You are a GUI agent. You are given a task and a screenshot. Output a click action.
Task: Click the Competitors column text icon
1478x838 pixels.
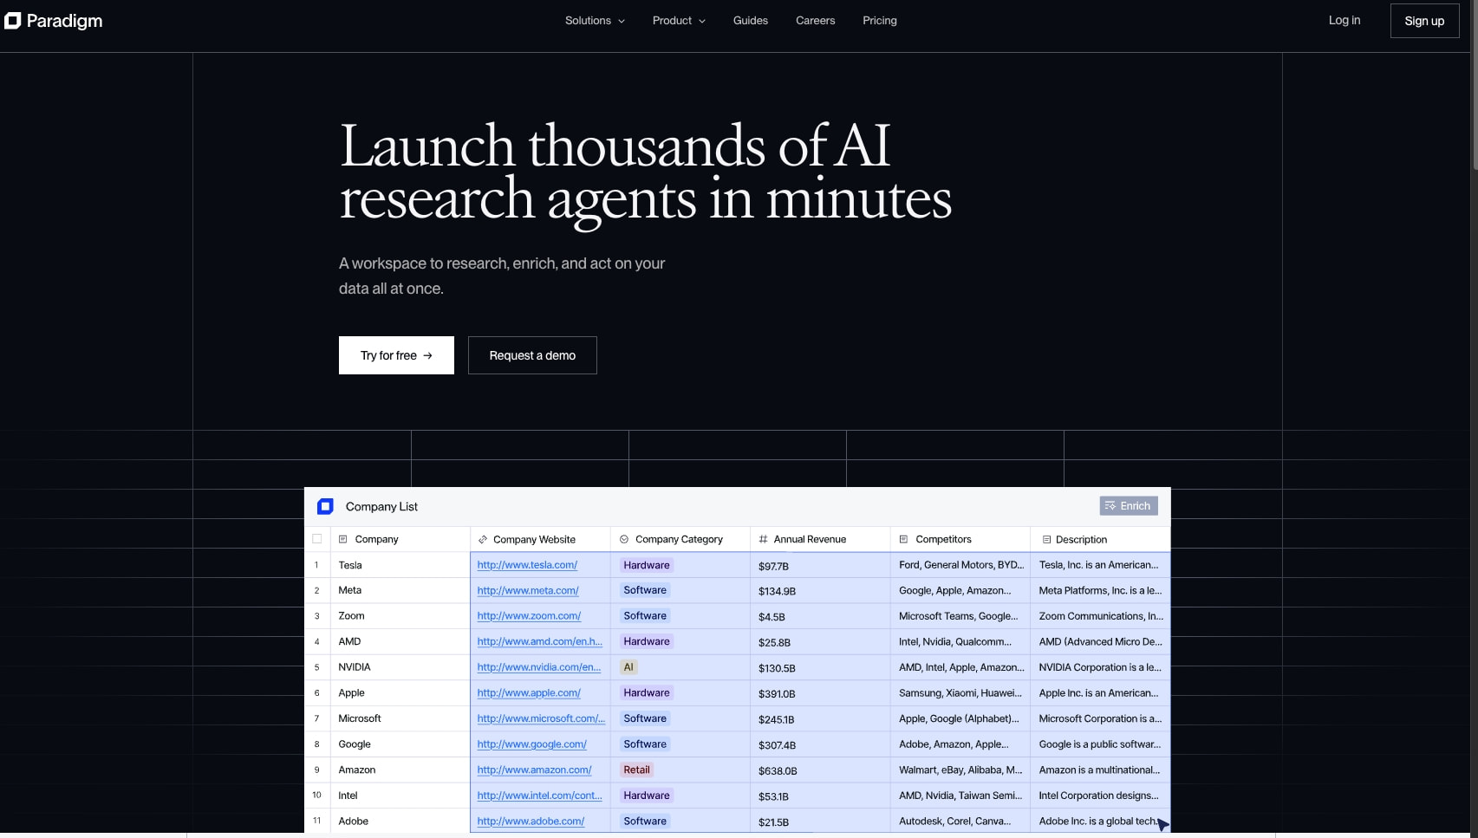[903, 539]
